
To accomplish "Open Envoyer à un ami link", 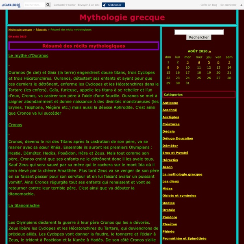I will click(89, 5).
